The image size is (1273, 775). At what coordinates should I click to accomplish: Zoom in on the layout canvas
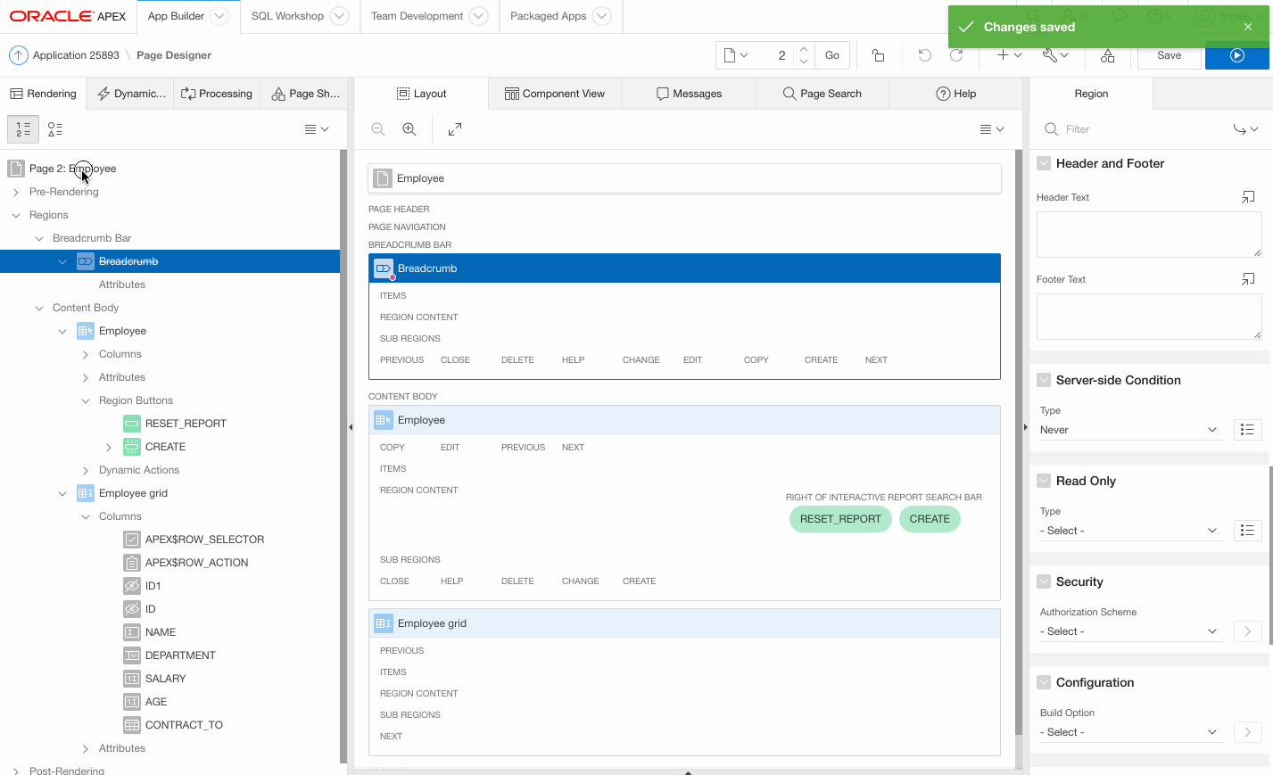[x=409, y=129]
